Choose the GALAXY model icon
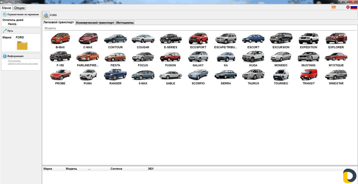Viewport: 358px width, 184px height. coord(198,56)
